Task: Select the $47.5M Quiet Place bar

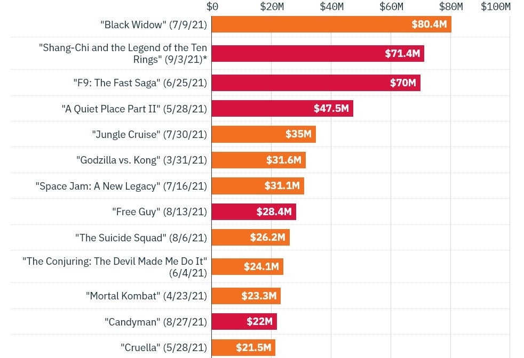Action: tap(282, 108)
